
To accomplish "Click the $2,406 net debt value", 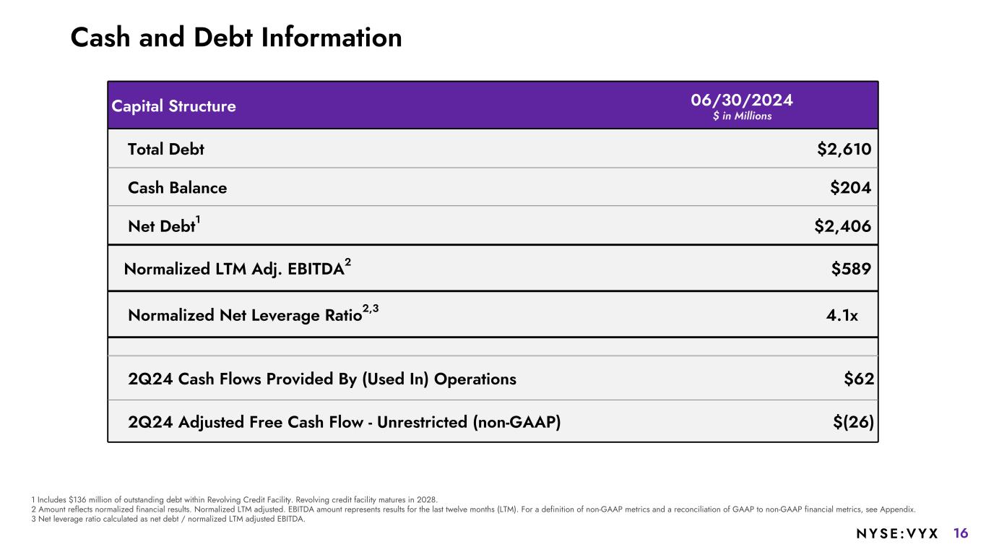I will 842,227.
